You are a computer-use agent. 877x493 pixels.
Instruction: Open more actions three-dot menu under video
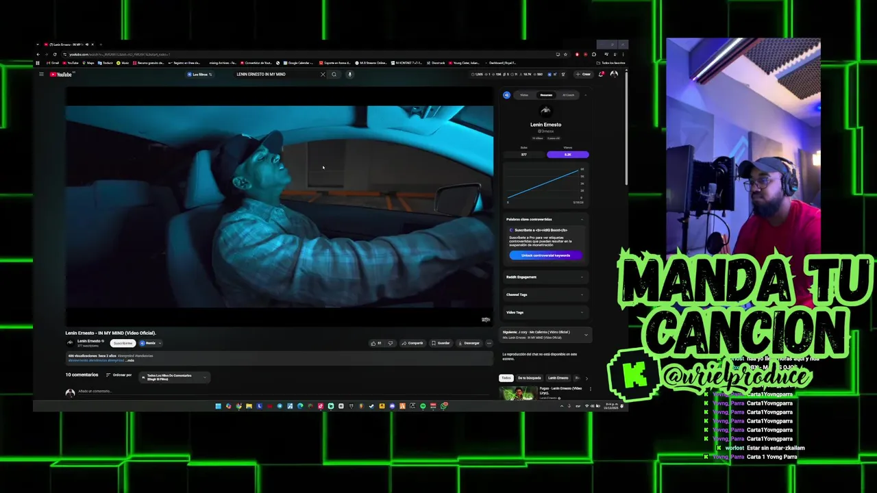tap(489, 343)
